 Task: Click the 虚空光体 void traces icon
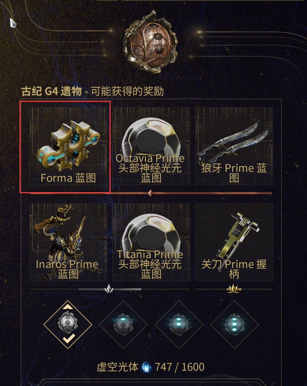[x=147, y=368]
